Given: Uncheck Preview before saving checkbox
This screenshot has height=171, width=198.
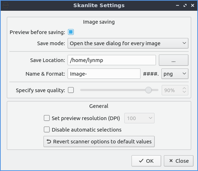Looking at the screenshot, I should point(71,32).
